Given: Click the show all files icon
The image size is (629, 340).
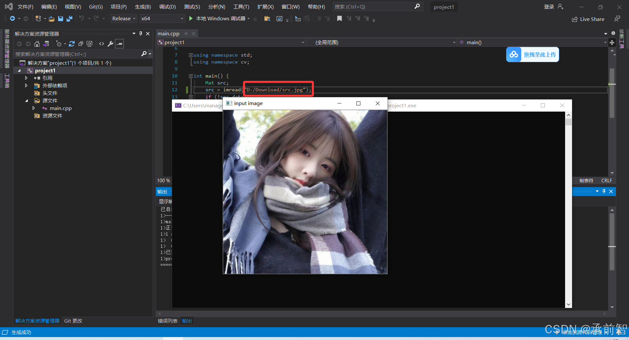Looking at the screenshot, I should (89, 44).
